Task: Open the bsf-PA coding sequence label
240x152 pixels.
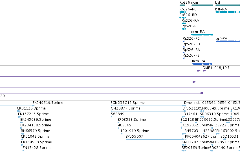Action: 221,39
